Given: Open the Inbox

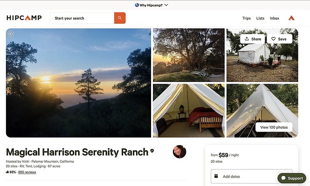Looking at the screenshot, I should pyautogui.click(x=275, y=18).
